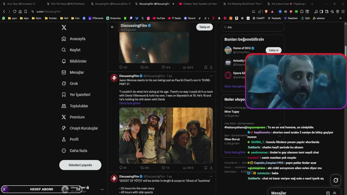
Task: Open Yer İşaretleri (Bookmarks) in the sidebar
Action: click(x=76, y=95)
